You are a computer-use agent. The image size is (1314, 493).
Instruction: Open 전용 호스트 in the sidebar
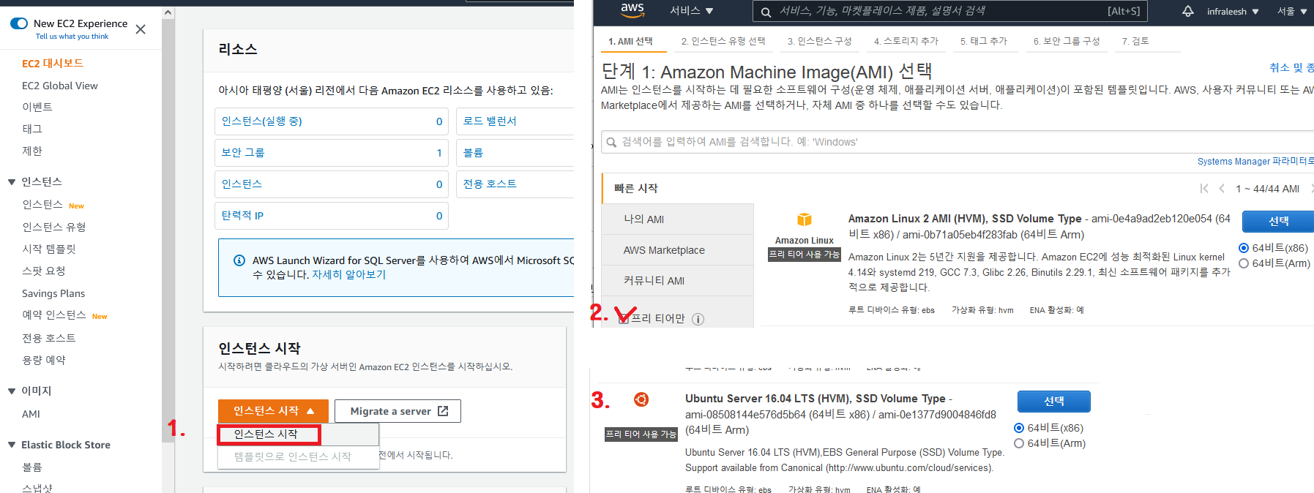pos(49,338)
